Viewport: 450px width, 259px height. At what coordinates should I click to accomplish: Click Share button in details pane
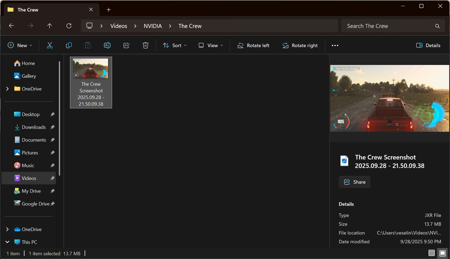point(354,182)
